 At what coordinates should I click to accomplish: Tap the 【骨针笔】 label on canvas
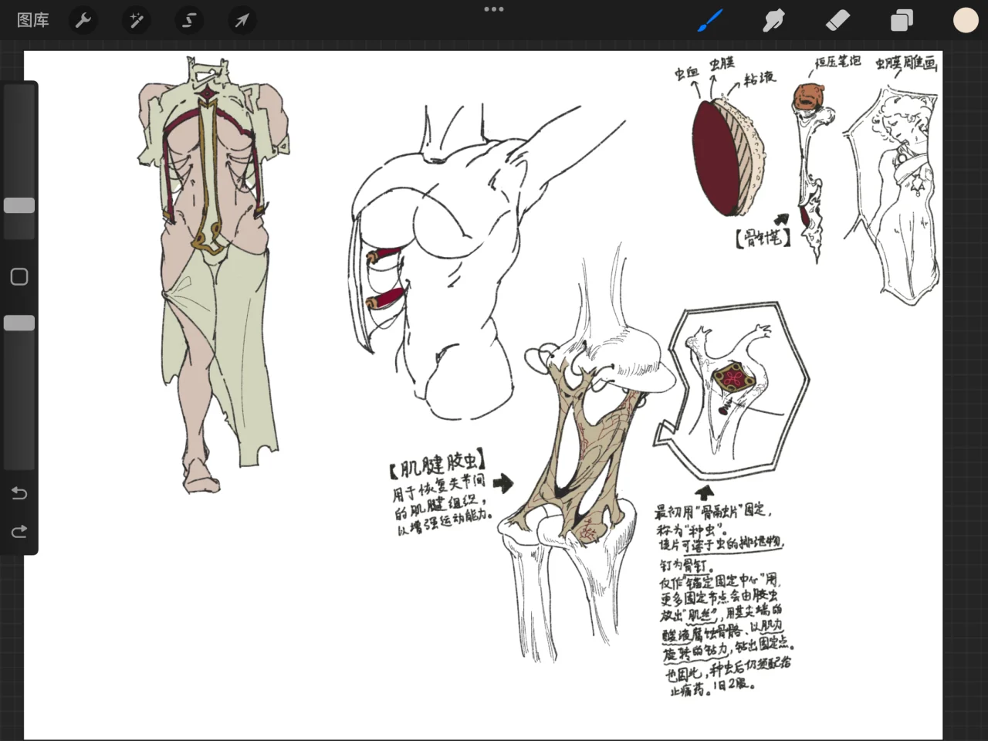[x=763, y=237]
